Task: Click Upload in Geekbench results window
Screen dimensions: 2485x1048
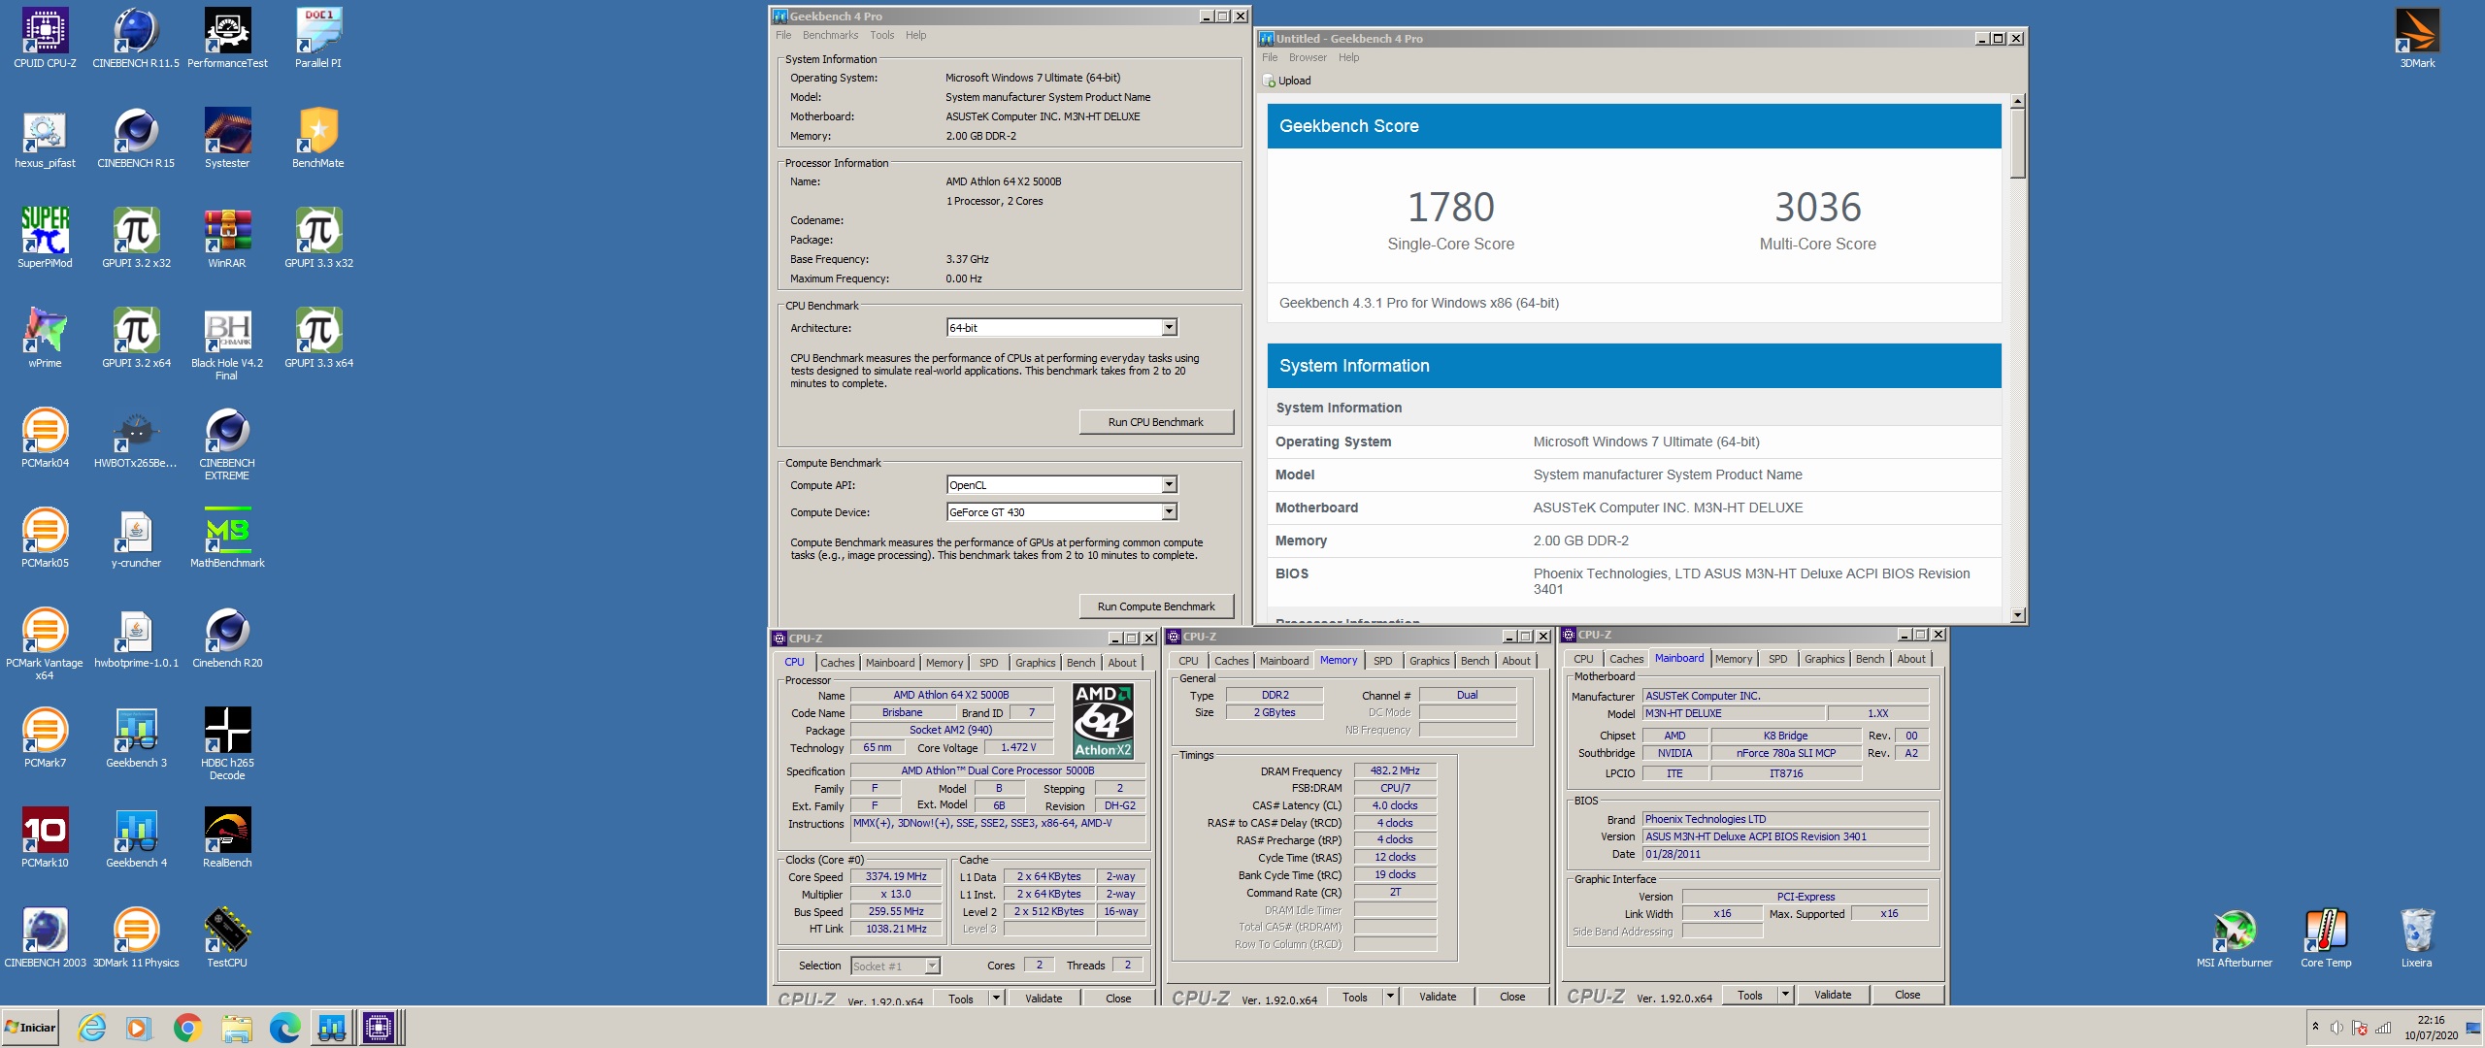Action: coord(1287,81)
